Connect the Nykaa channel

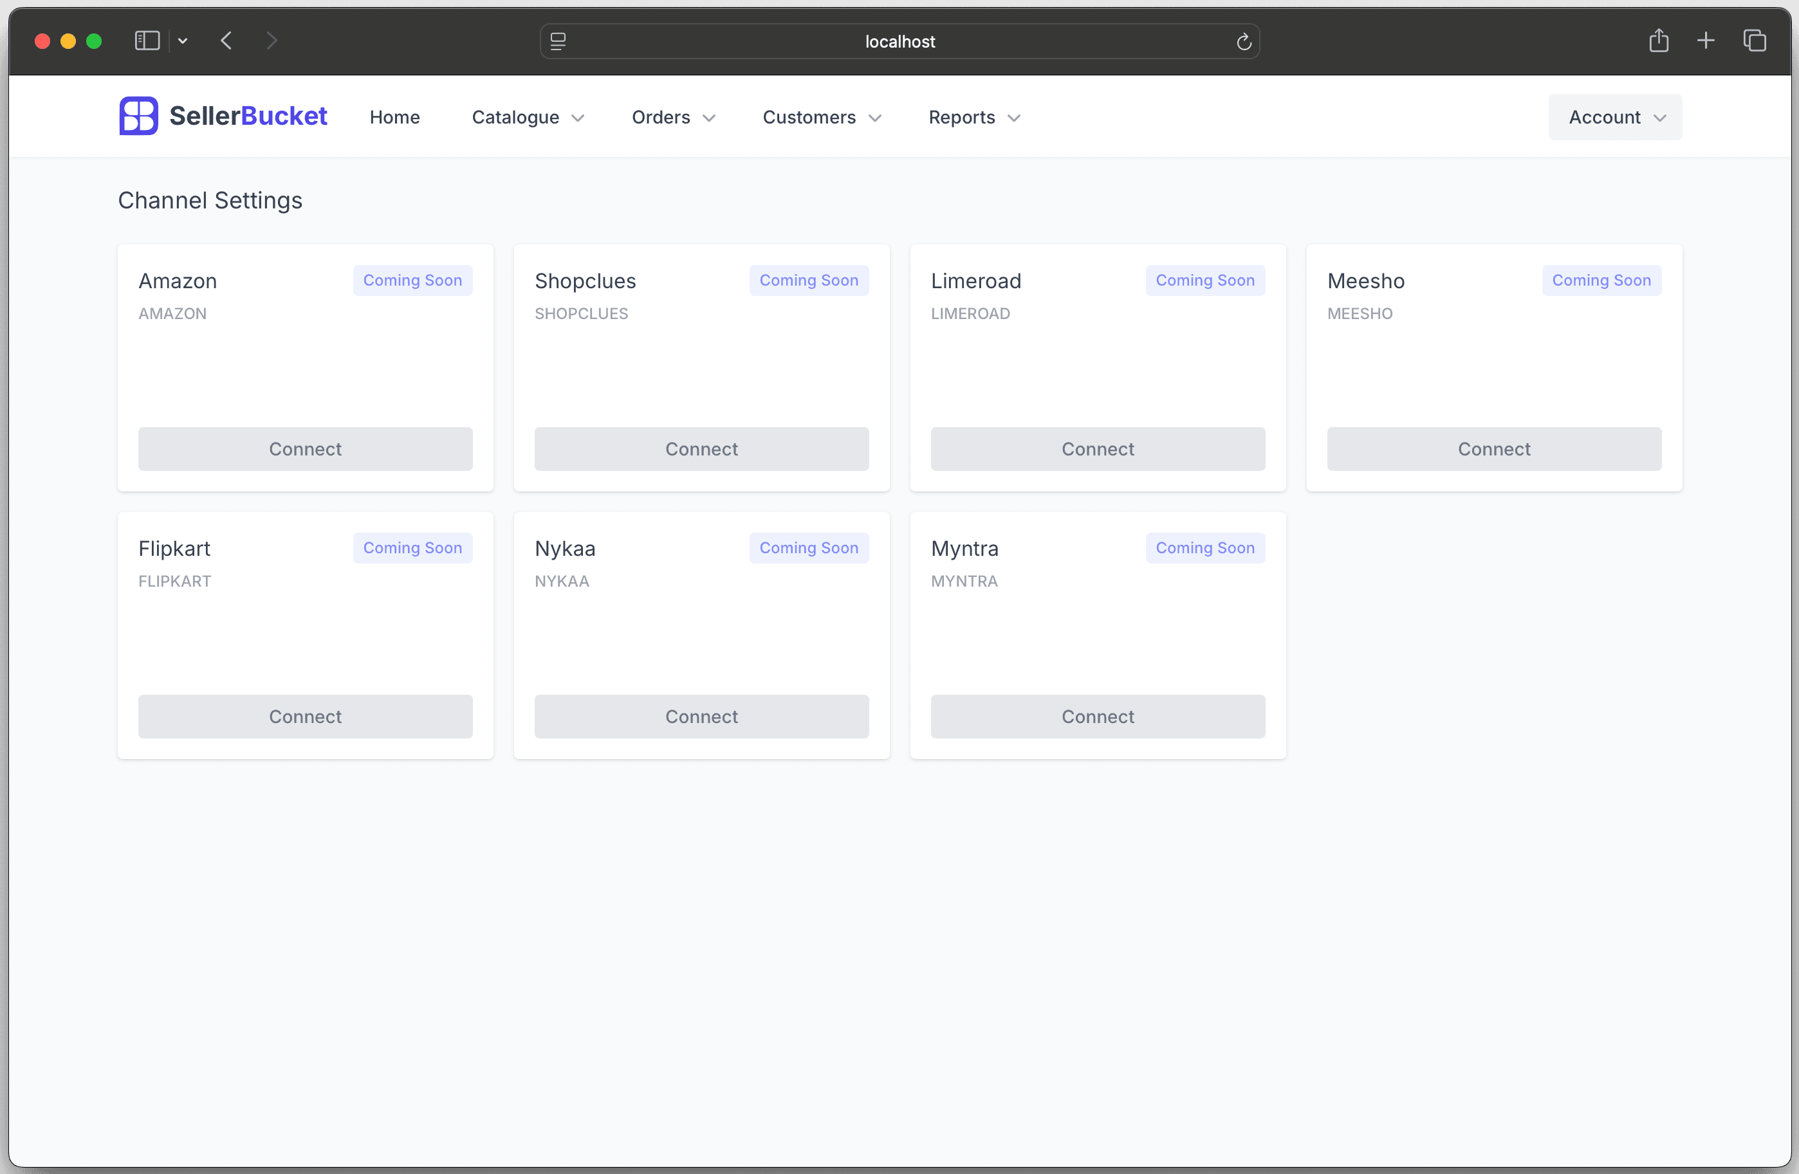click(x=701, y=717)
